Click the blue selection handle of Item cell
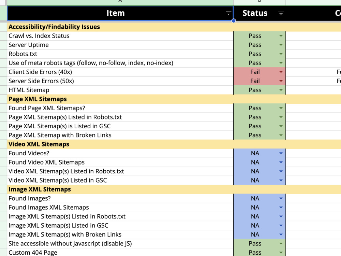 pyautogui.click(x=234, y=21)
